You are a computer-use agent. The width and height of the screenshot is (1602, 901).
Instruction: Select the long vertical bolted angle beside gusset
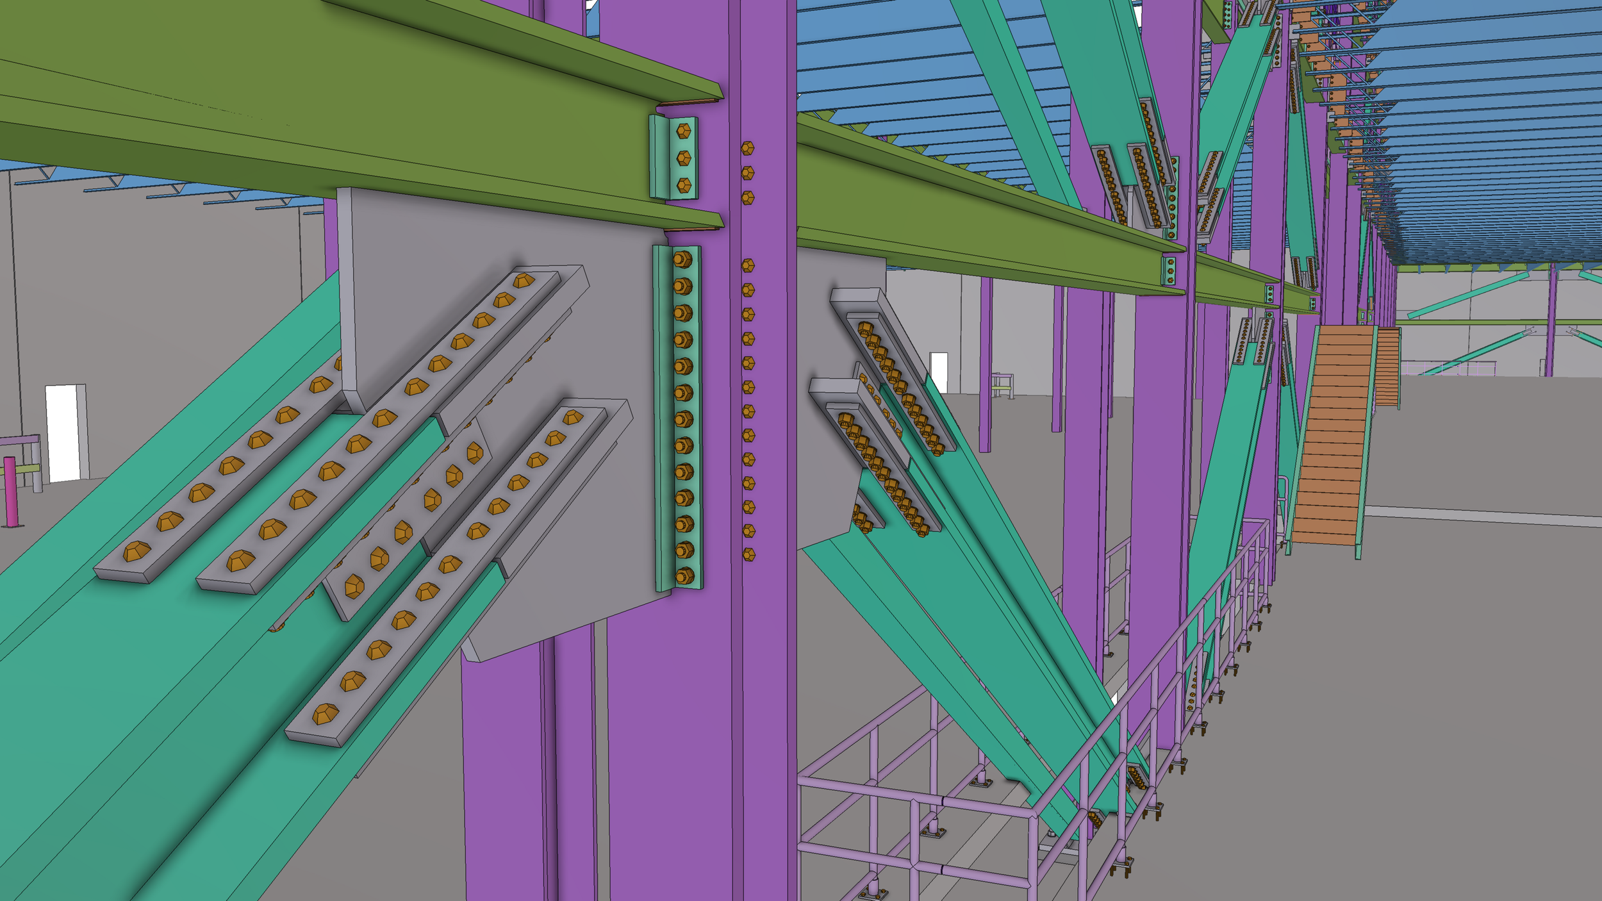coord(678,418)
